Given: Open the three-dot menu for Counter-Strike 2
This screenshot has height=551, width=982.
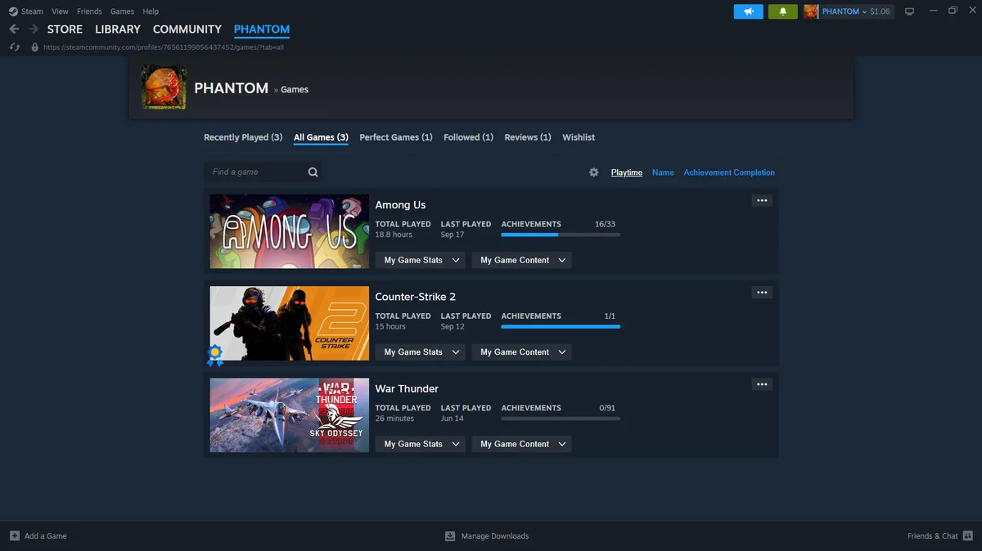Looking at the screenshot, I should 762,293.
